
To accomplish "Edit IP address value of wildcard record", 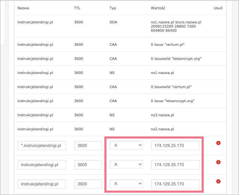I will [175, 146].
